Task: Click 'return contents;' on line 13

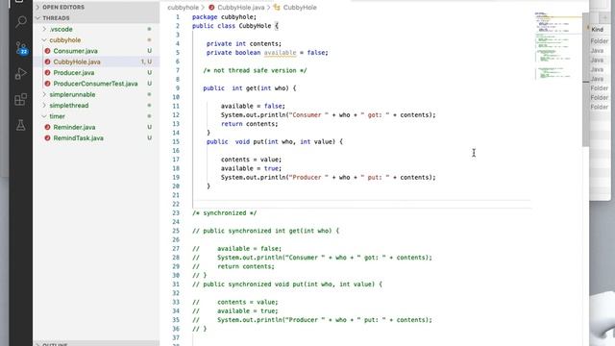Action: coord(249,124)
